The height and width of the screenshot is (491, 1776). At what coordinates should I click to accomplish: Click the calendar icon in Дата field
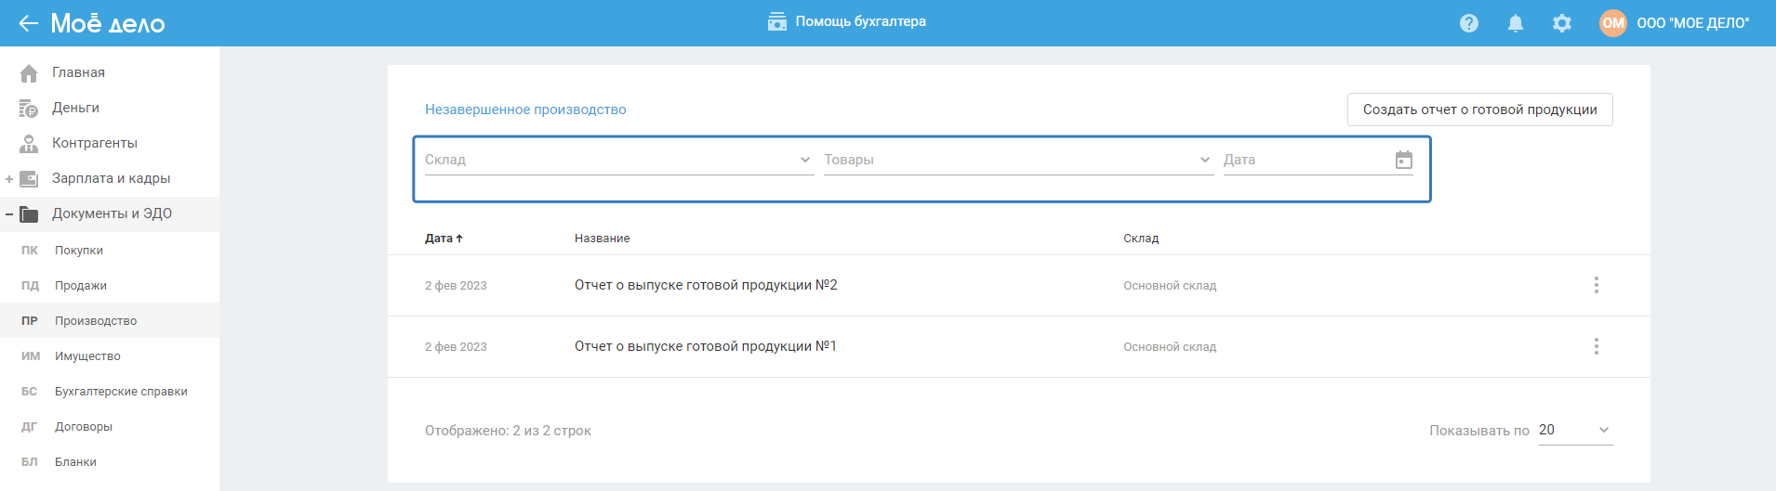tap(1404, 160)
